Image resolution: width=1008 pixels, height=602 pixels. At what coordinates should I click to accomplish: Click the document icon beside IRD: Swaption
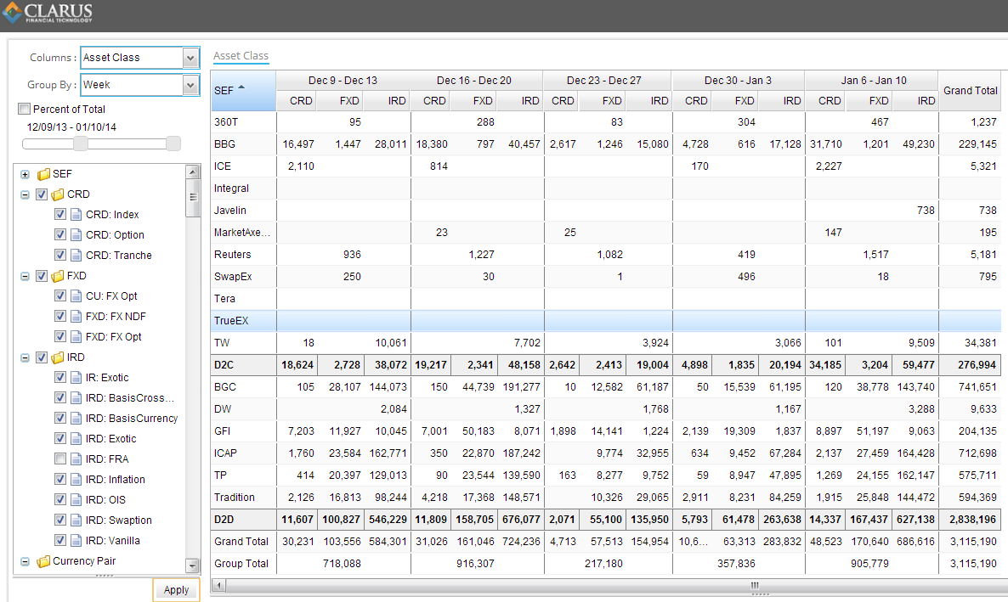click(x=76, y=520)
